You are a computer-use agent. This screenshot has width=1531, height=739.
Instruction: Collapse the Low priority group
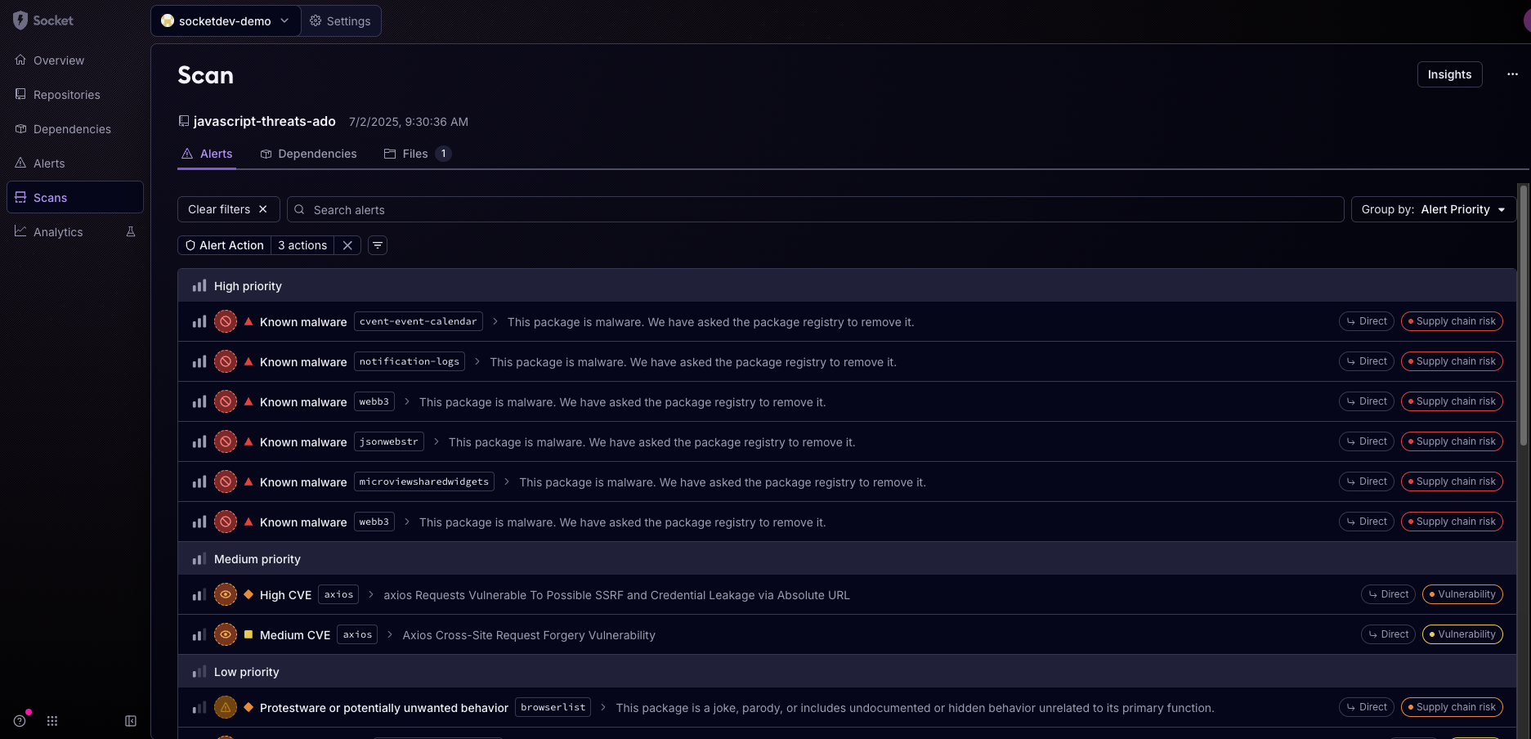pos(847,672)
